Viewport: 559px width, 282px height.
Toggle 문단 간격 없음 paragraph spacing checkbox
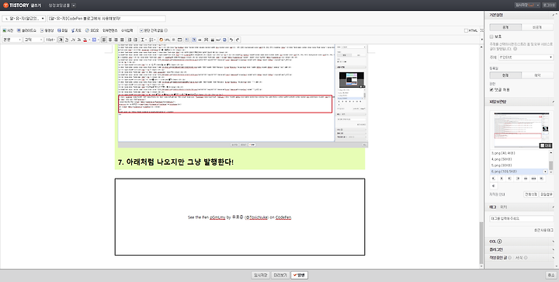[x=141, y=30]
